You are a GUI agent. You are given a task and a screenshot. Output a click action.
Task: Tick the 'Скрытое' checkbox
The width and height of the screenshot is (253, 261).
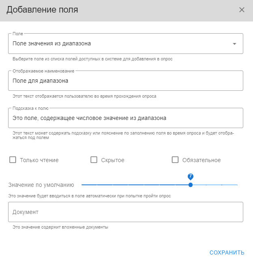point(94,160)
